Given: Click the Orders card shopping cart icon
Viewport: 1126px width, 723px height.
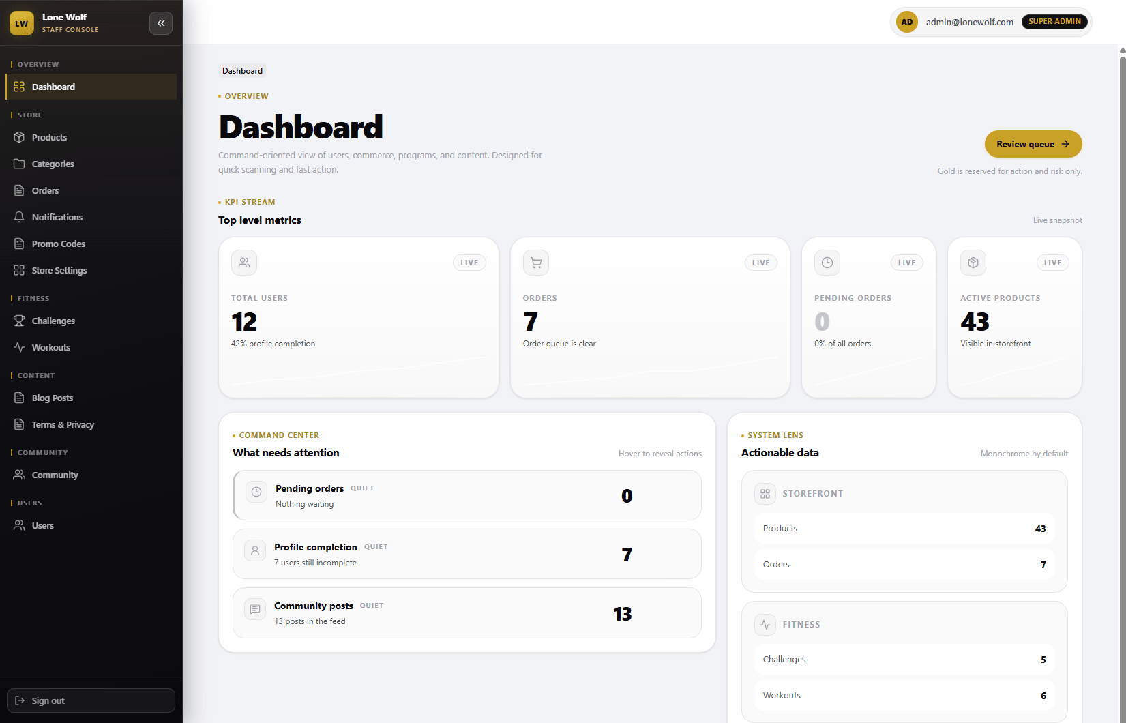Looking at the screenshot, I should (536, 263).
